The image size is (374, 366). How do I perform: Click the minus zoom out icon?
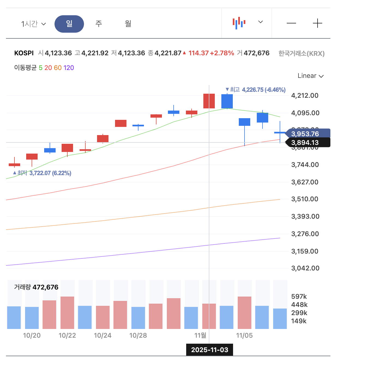coord(291,23)
